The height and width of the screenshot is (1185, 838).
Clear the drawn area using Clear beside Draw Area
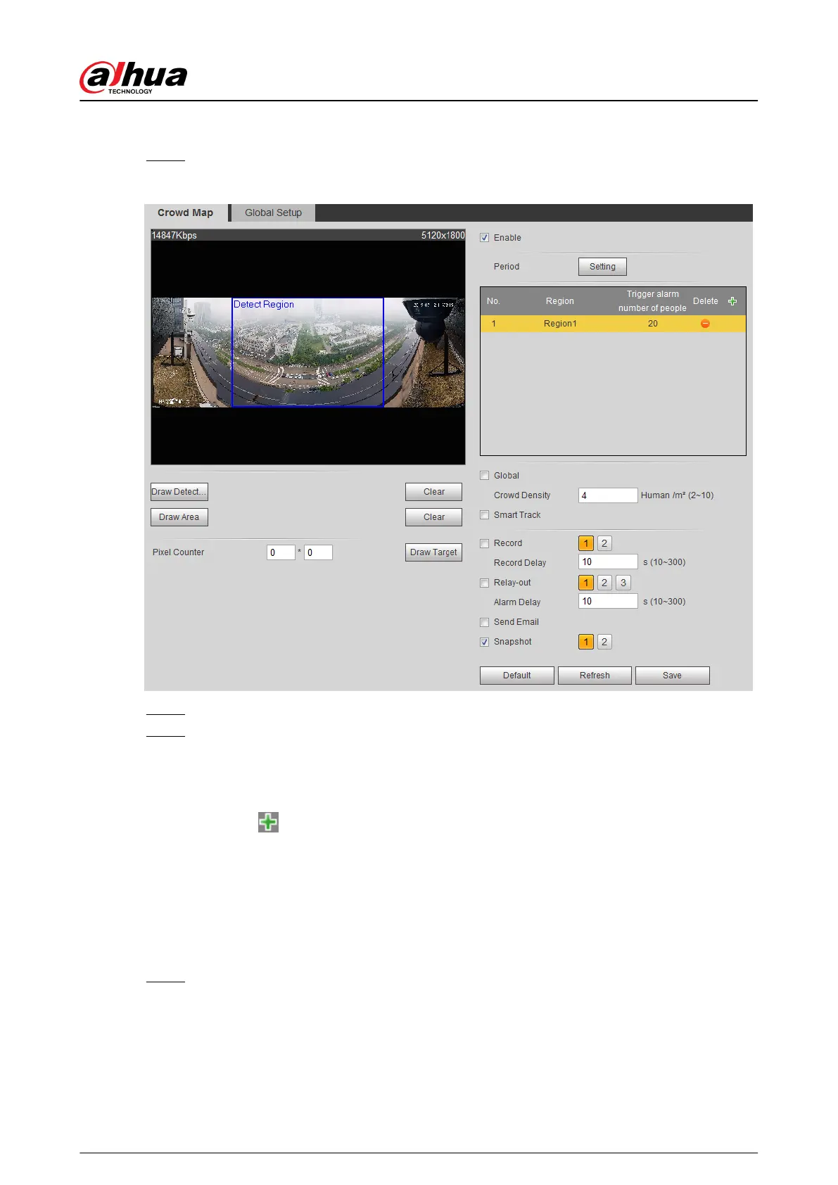(433, 517)
